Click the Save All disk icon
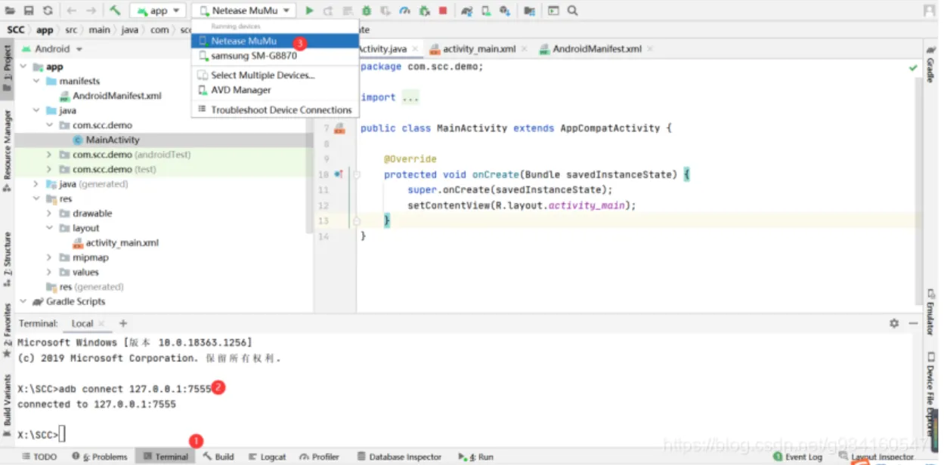The image size is (944, 465). [x=29, y=11]
